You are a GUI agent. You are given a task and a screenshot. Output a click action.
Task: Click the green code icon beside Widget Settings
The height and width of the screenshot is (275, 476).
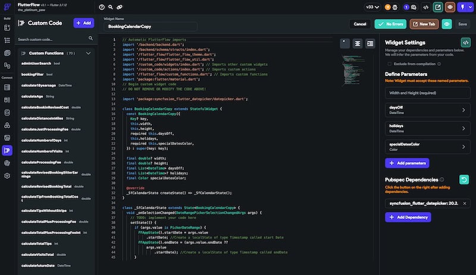466,42
